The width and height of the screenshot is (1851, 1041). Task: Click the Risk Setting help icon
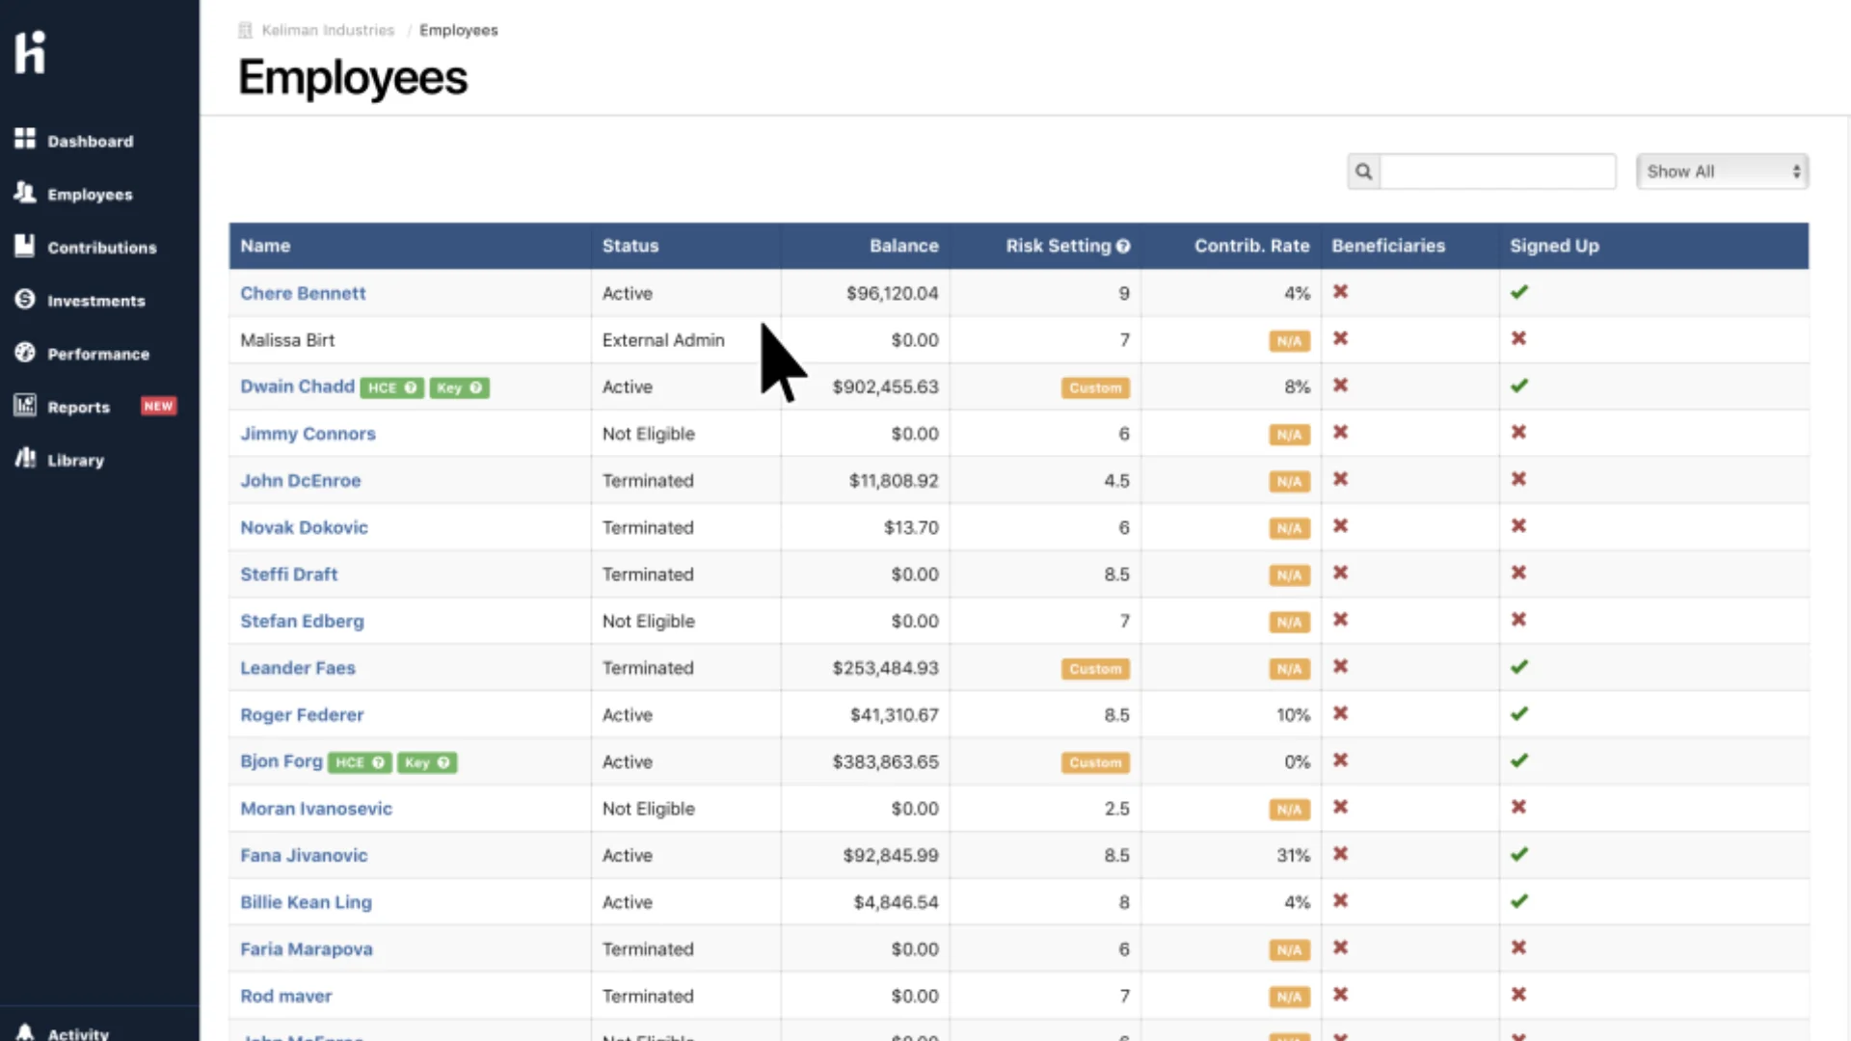pos(1123,247)
